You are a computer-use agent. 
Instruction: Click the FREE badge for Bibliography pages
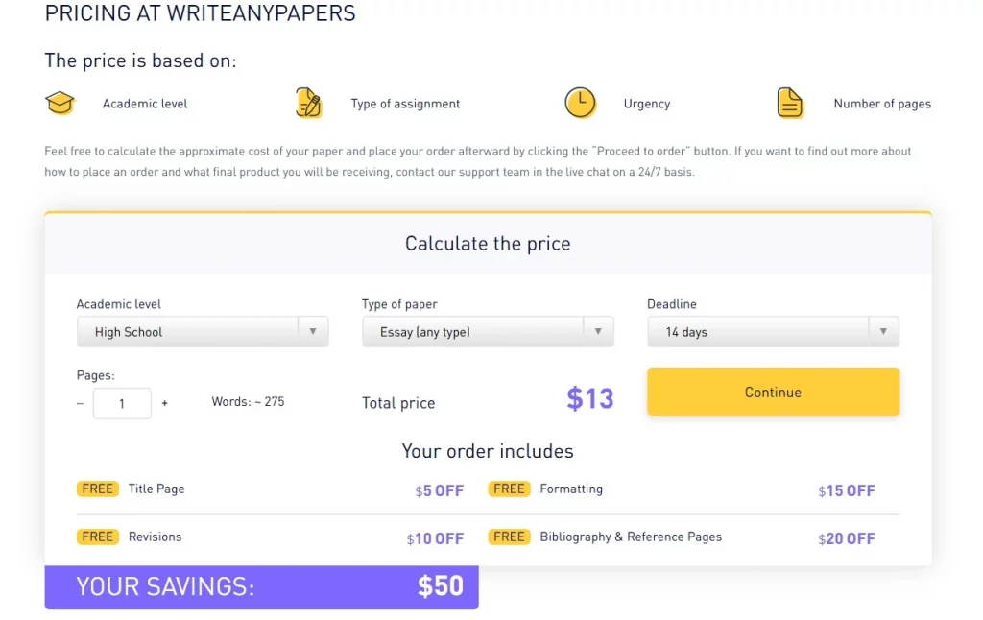pyautogui.click(x=509, y=537)
